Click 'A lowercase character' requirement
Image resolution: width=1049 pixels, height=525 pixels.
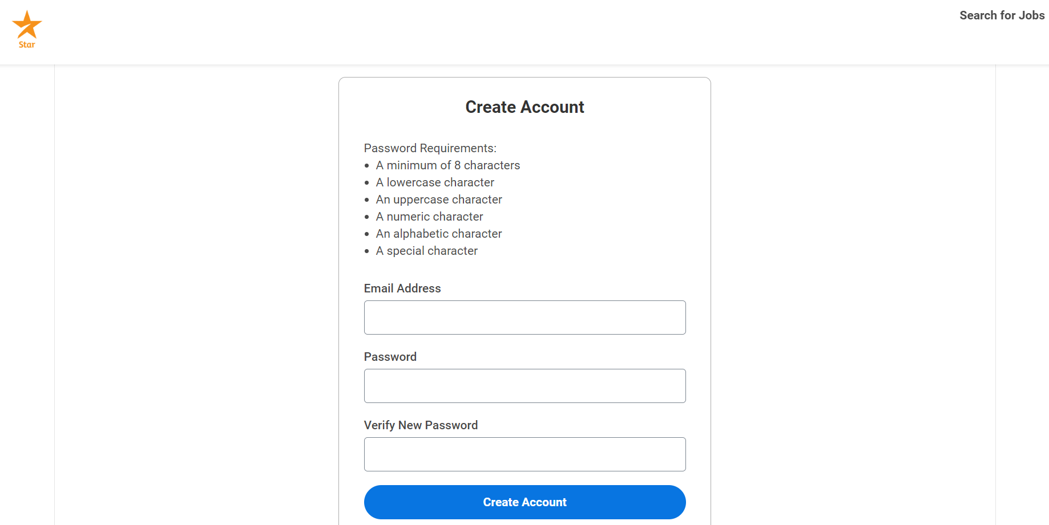click(435, 182)
